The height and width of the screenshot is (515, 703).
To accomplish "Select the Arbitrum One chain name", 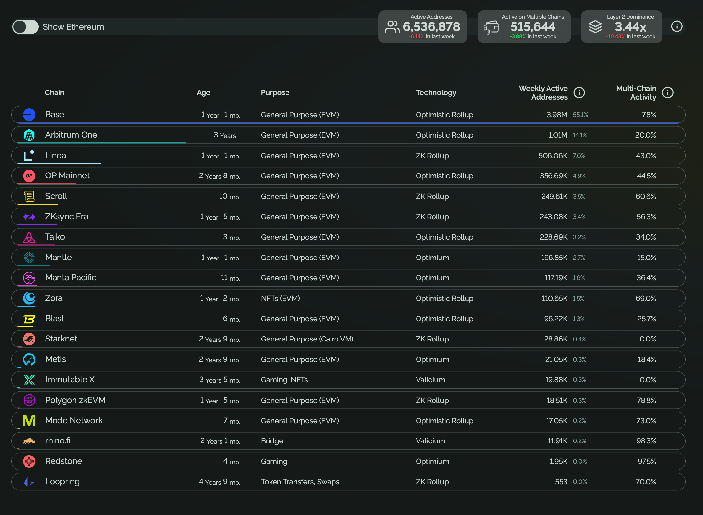I will 71,135.
